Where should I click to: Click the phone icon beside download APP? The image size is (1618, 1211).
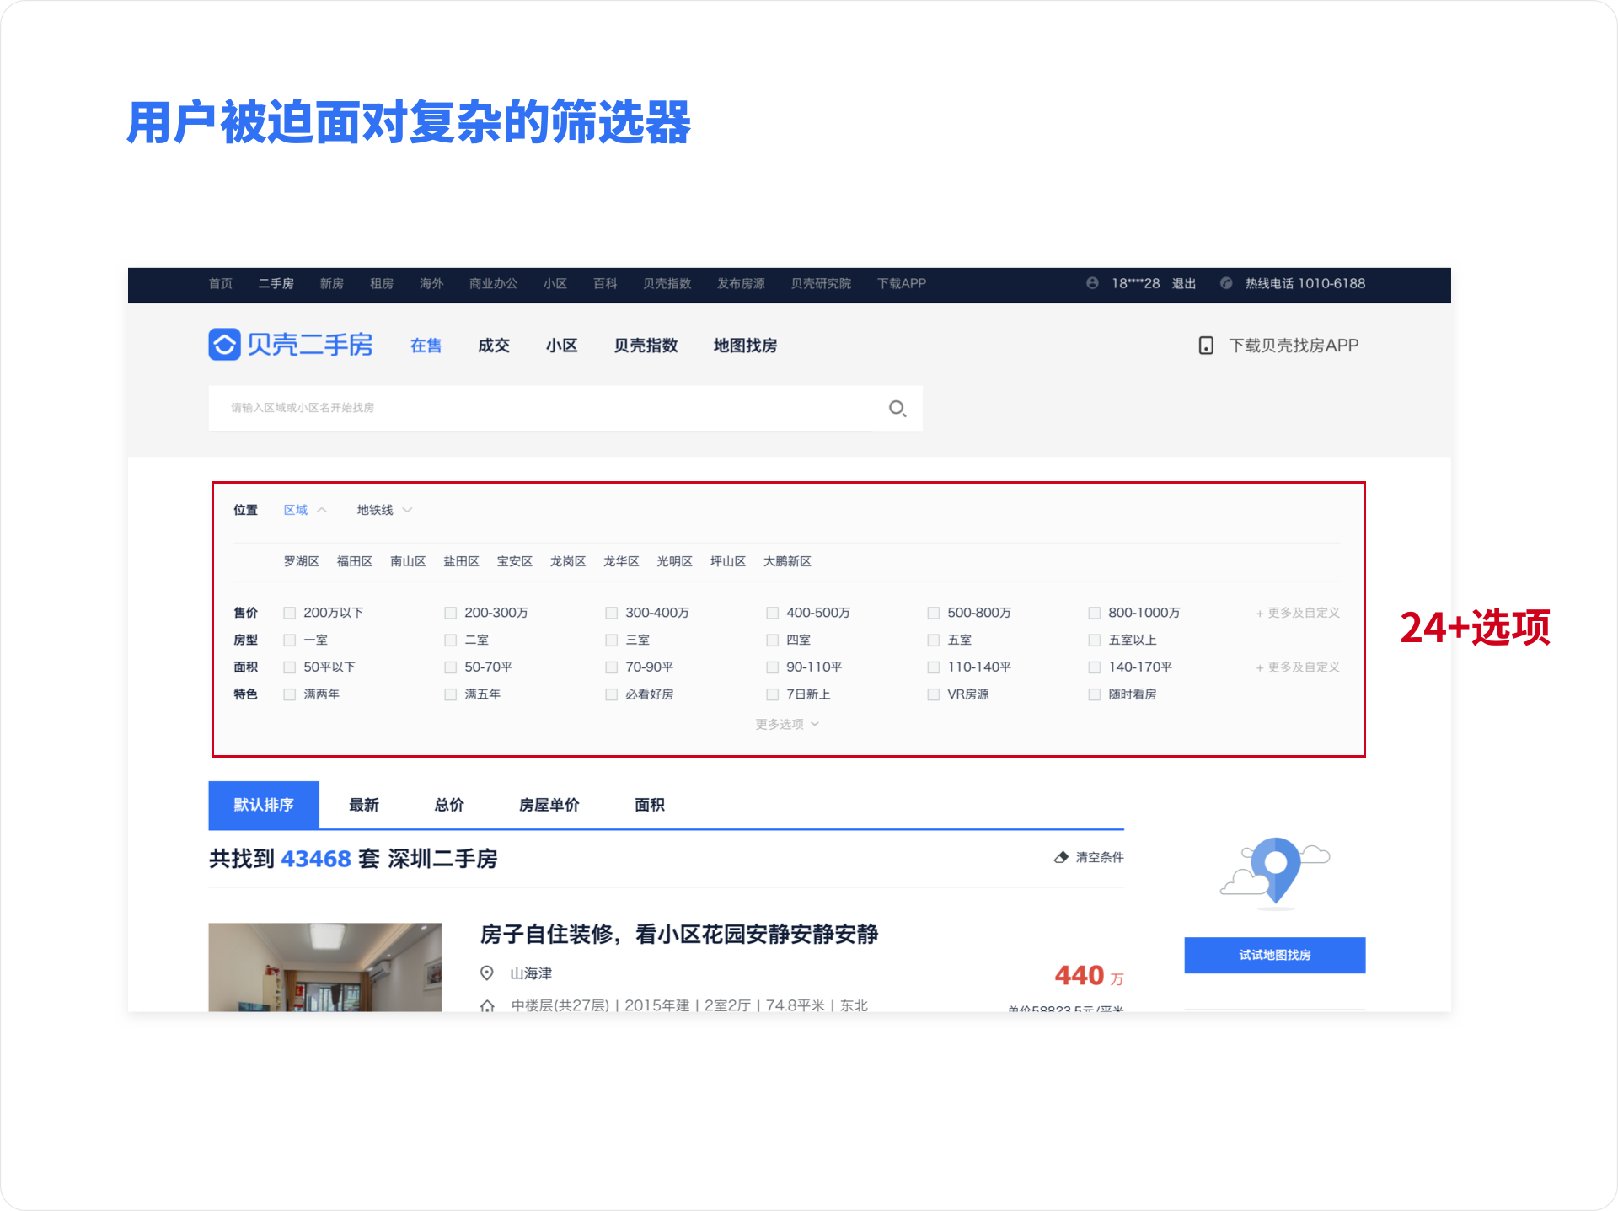1206,346
